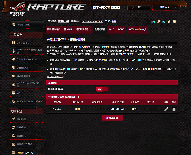Open the game controller status icon

[153, 22]
